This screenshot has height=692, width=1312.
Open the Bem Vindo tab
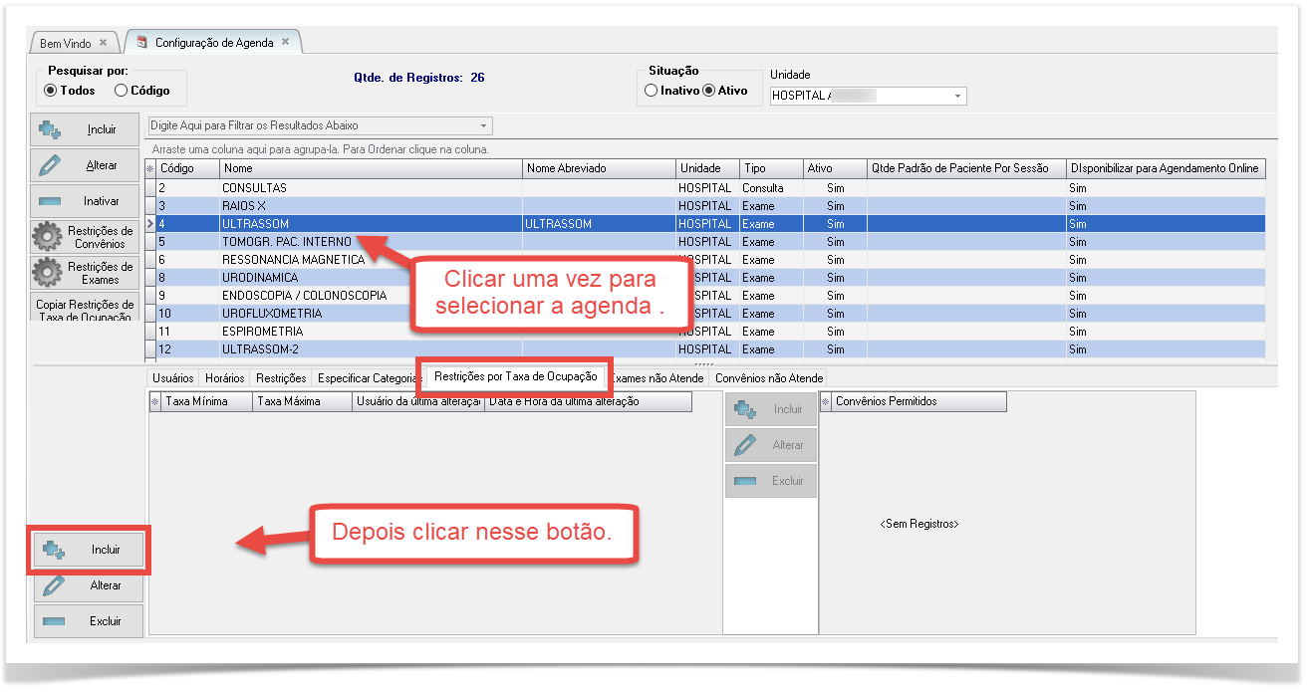(x=66, y=44)
